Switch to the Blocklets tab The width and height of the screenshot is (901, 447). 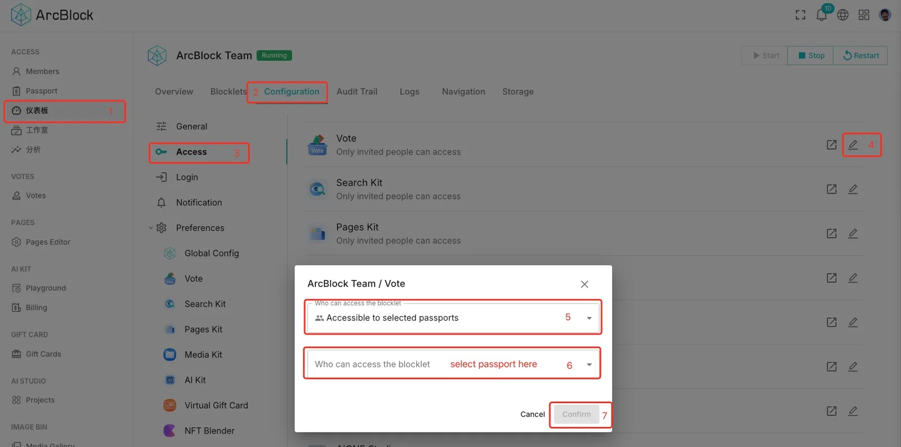pyautogui.click(x=228, y=92)
